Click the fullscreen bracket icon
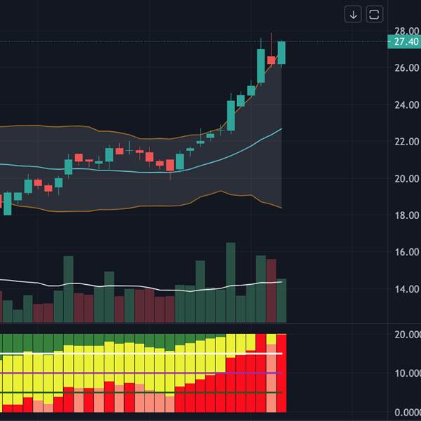Image resolution: width=421 pixels, height=421 pixels. click(x=374, y=15)
